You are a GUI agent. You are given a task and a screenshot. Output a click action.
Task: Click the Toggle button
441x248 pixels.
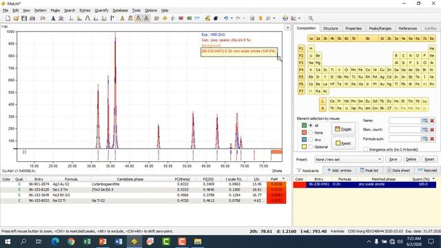(343, 129)
